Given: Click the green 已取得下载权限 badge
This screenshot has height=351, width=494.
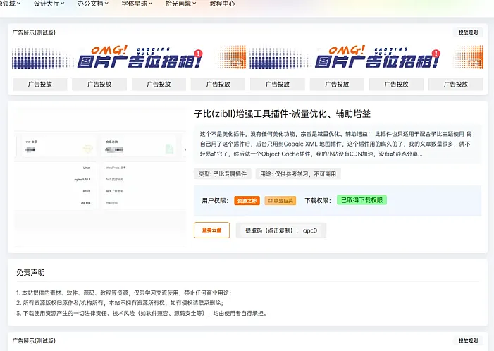Looking at the screenshot, I should (x=362, y=200).
